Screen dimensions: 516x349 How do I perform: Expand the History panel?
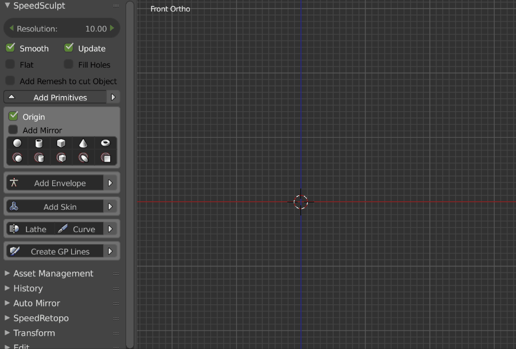[x=7, y=288]
